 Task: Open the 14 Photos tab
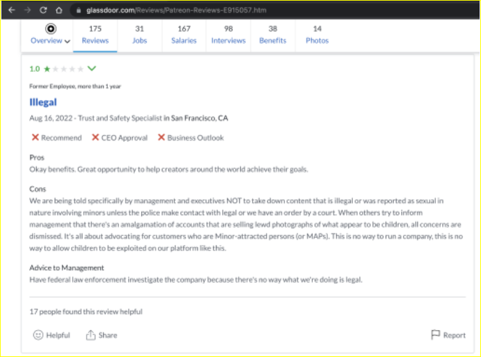click(317, 35)
